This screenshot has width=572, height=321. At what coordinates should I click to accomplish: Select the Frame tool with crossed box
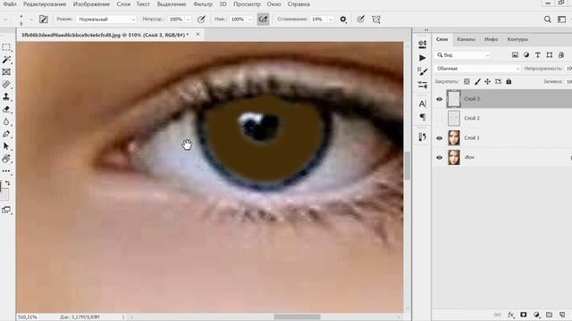tap(6, 72)
